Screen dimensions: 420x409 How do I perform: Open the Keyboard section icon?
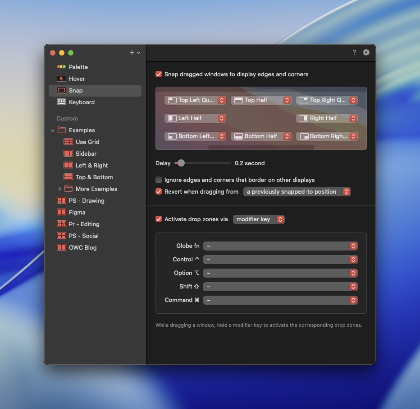(61, 102)
